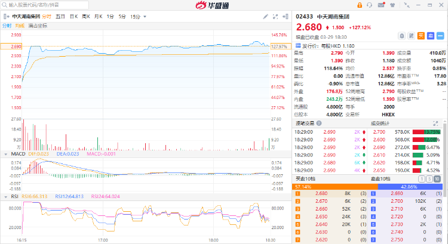Open the shirt skin theme icon
Viewport: 448px width, 244px height.
pyautogui.click(x=392, y=5)
